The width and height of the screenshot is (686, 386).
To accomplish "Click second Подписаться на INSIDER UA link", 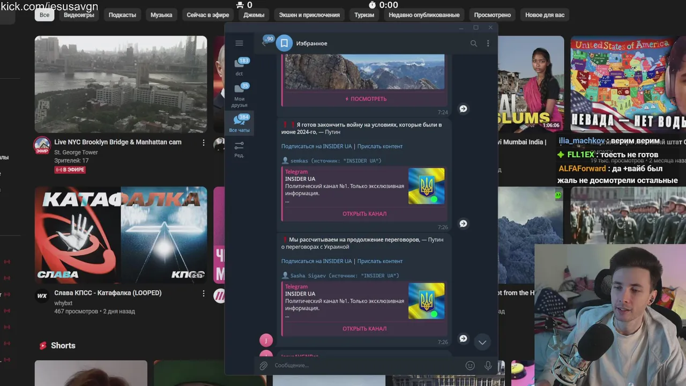I will [316, 261].
